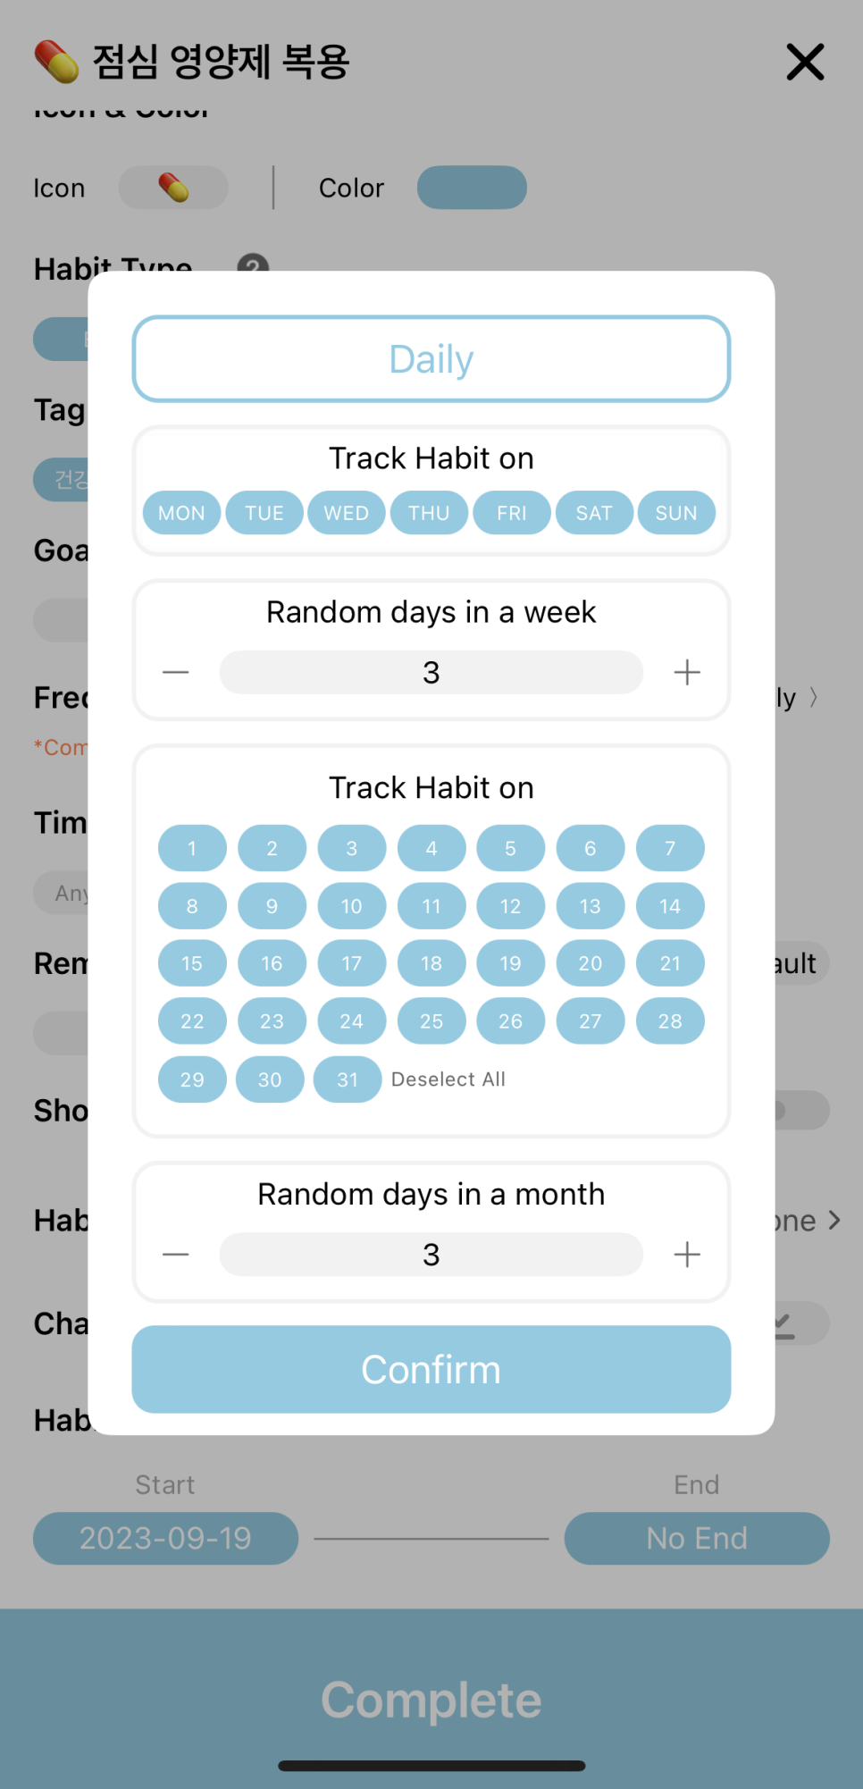This screenshot has width=863, height=1789.
Task: Open the habit type help icon
Action: click(253, 263)
